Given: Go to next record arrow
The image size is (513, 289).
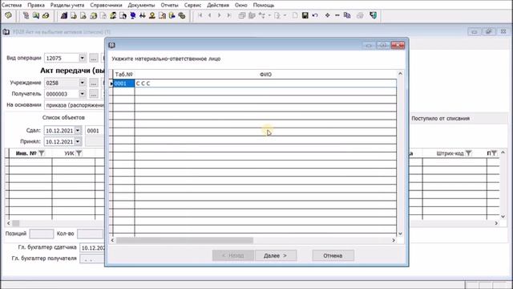Looking at the screenshot, I should click(219, 15).
